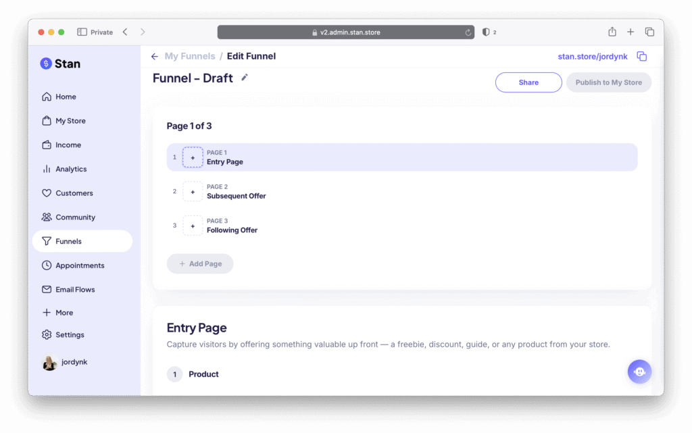The height and width of the screenshot is (433, 692).
Task: Click the browser share icon
Action: tap(612, 32)
